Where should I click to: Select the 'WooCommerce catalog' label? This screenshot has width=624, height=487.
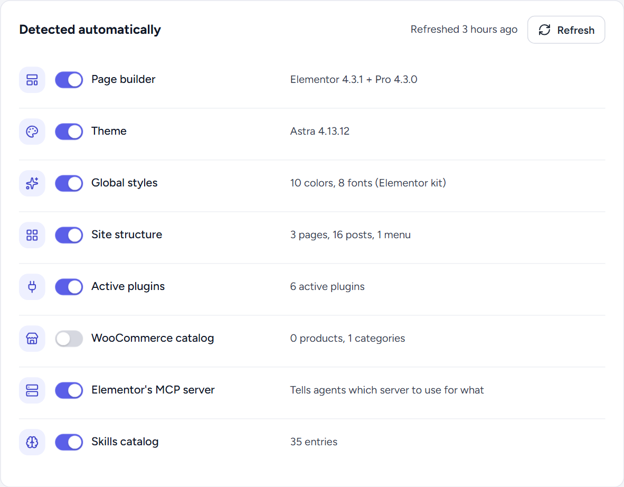(153, 338)
